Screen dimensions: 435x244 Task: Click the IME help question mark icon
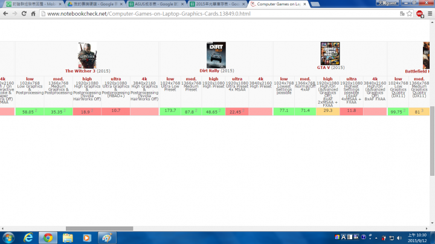click(x=364, y=237)
